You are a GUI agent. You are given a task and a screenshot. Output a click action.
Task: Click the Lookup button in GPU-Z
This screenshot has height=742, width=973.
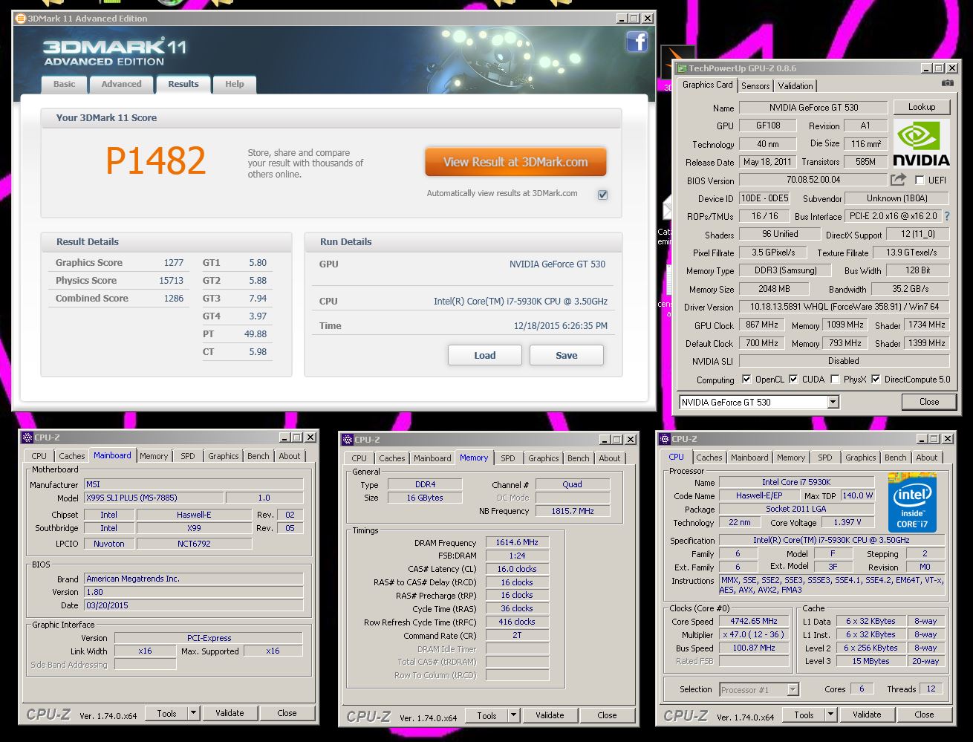click(x=922, y=107)
